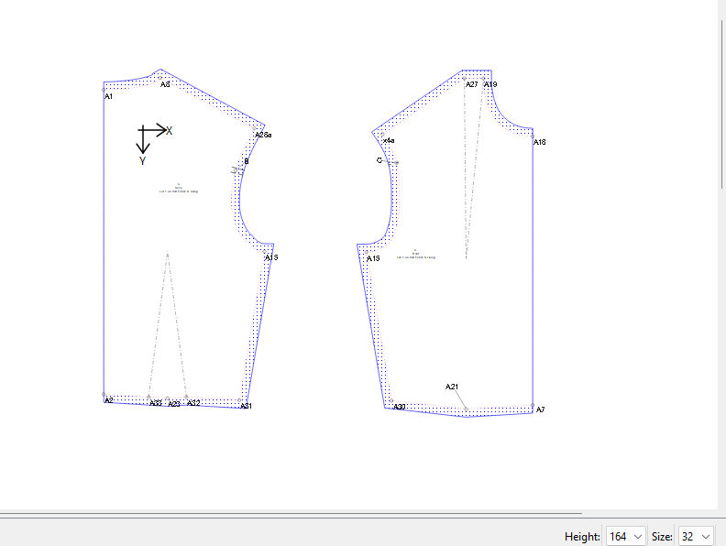Select dart point A33 on the hem
726x546 pixels.
pyautogui.click(x=149, y=399)
